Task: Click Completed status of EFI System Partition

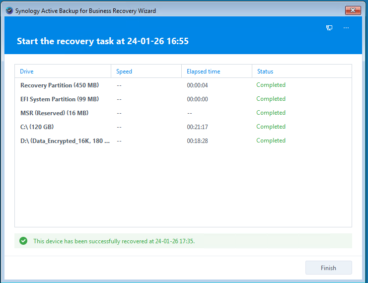Action: [x=271, y=99]
